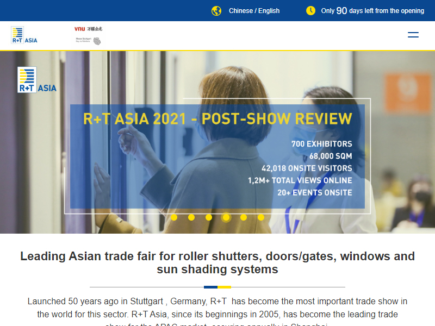Go to second carousel slide dot
This screenshot has width=435, height=326.
(191, 217)
